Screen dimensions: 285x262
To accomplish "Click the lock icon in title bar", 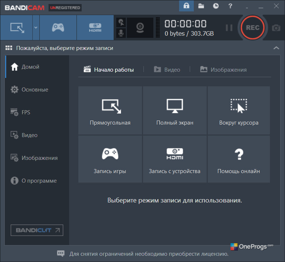I will tap(186, 6).
